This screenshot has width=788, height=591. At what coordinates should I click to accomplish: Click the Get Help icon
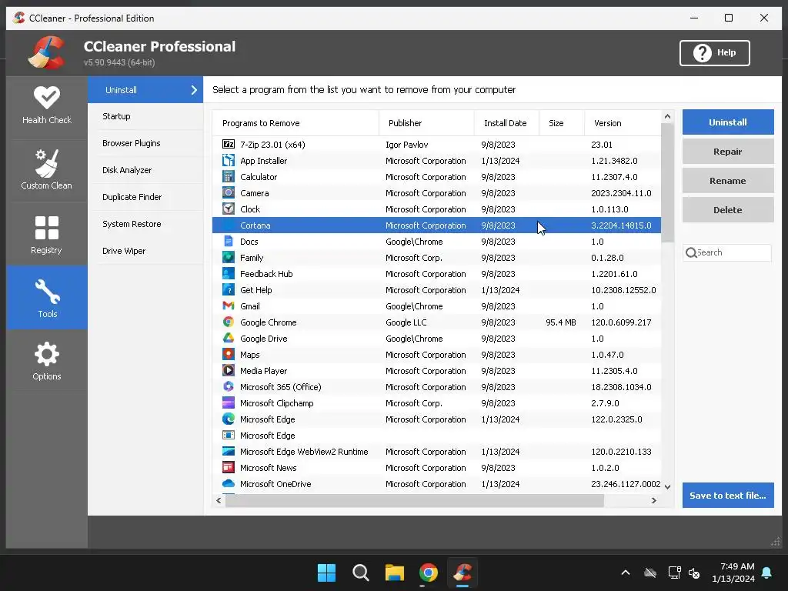tap(228, 289)
